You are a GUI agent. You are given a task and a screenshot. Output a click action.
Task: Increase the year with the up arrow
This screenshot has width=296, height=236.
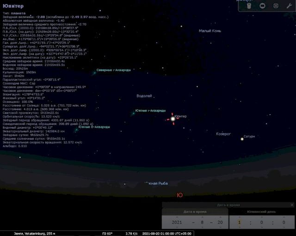tap(177, 217)
